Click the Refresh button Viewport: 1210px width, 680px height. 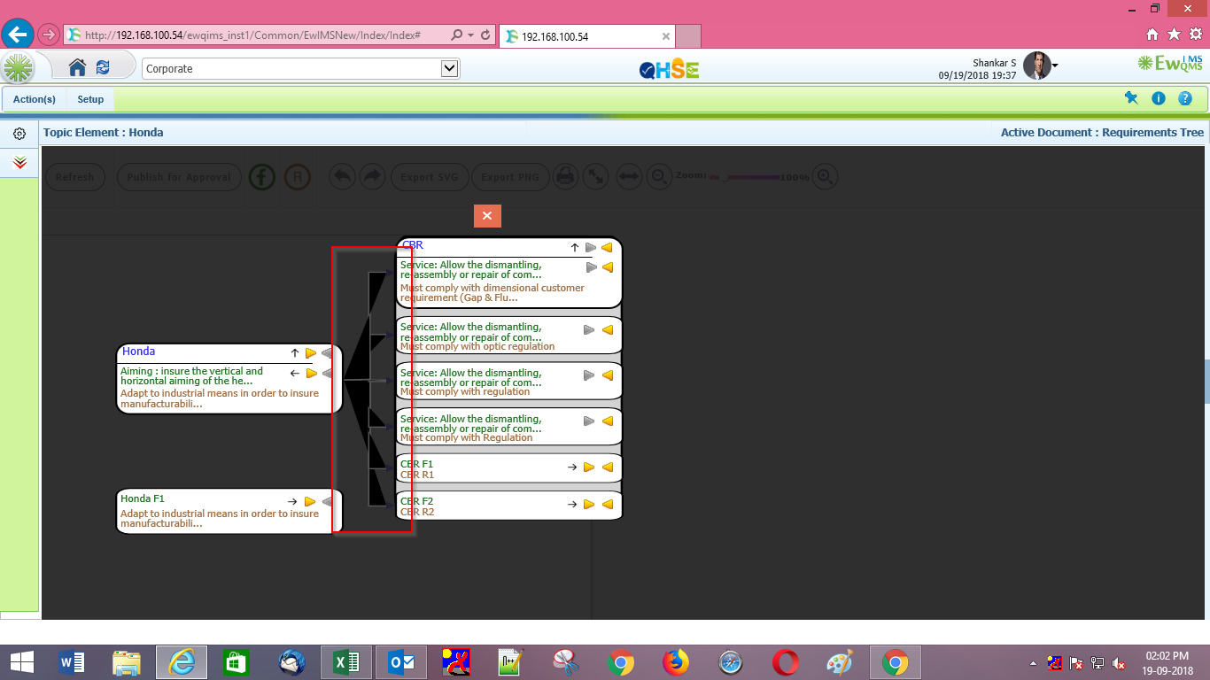click(74, 177)
